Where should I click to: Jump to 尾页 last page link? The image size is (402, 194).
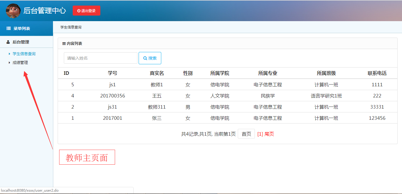[269, 134]
